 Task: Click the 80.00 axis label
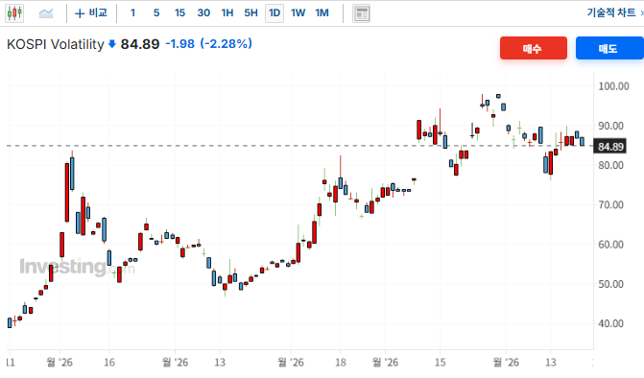click(x=610, y=165)
